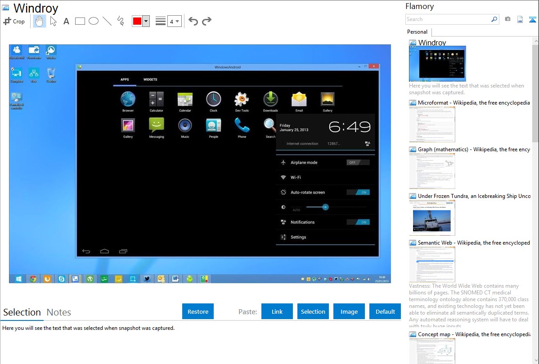
Task: Click the Flamory search field
Action: pyautogui.click(x=448, y=19)
